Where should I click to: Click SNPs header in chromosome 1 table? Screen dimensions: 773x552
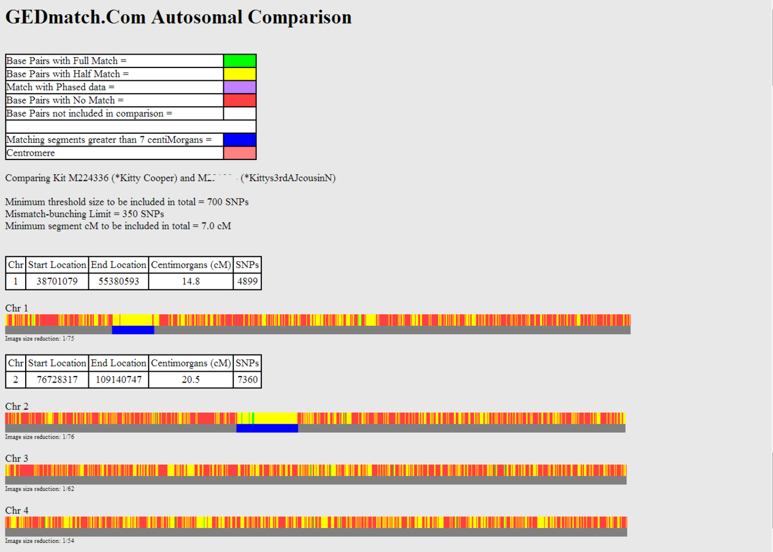[x=247, y=265]
